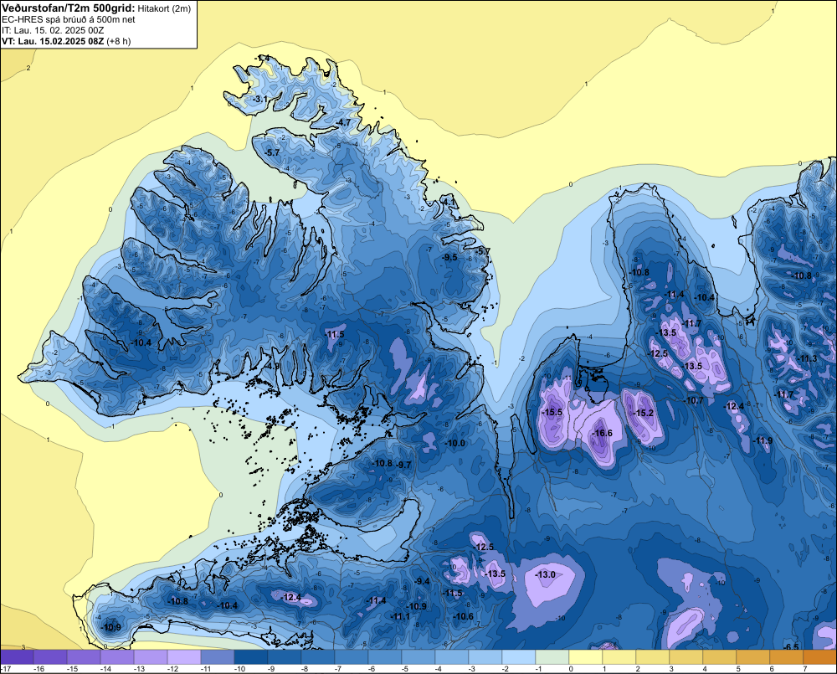Click the -9.5 temperature label
The image size is (837, 674).
[x=449, y=257]
